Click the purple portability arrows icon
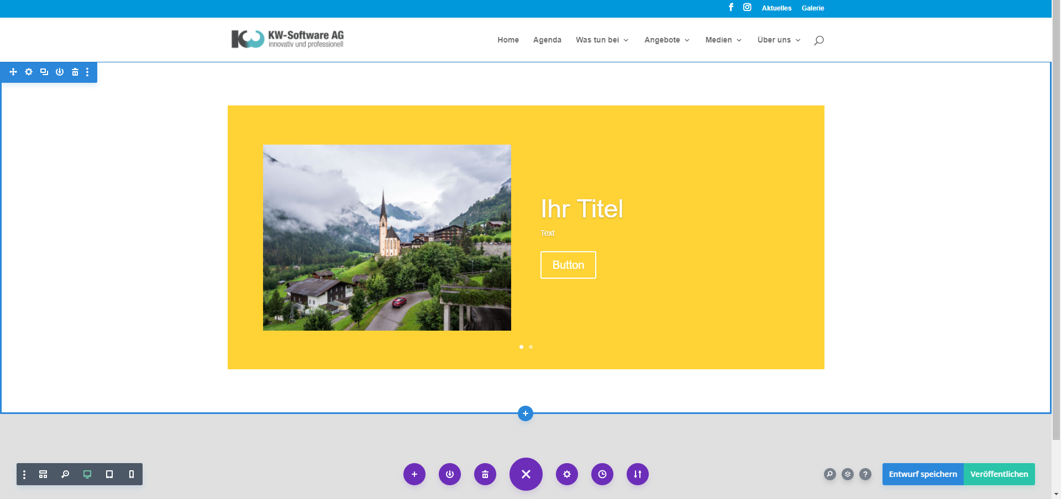 [637, 474]
